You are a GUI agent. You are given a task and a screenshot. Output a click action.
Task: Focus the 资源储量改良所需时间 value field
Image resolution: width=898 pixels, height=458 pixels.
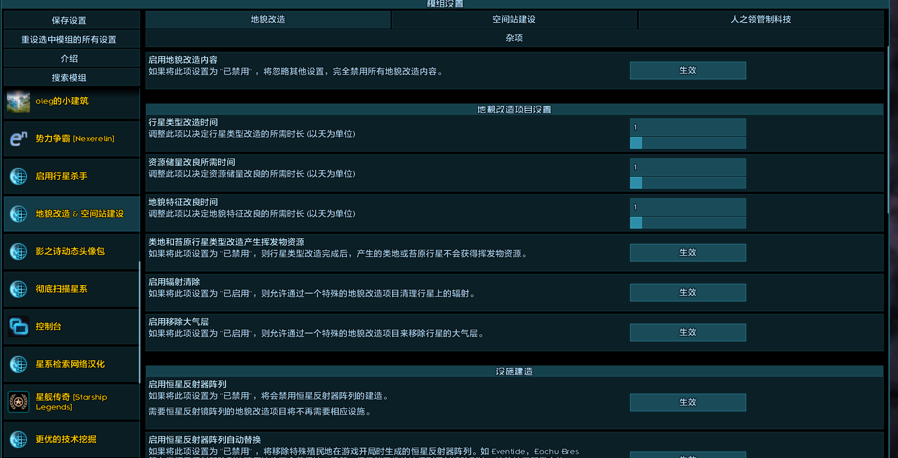[688, 167]
